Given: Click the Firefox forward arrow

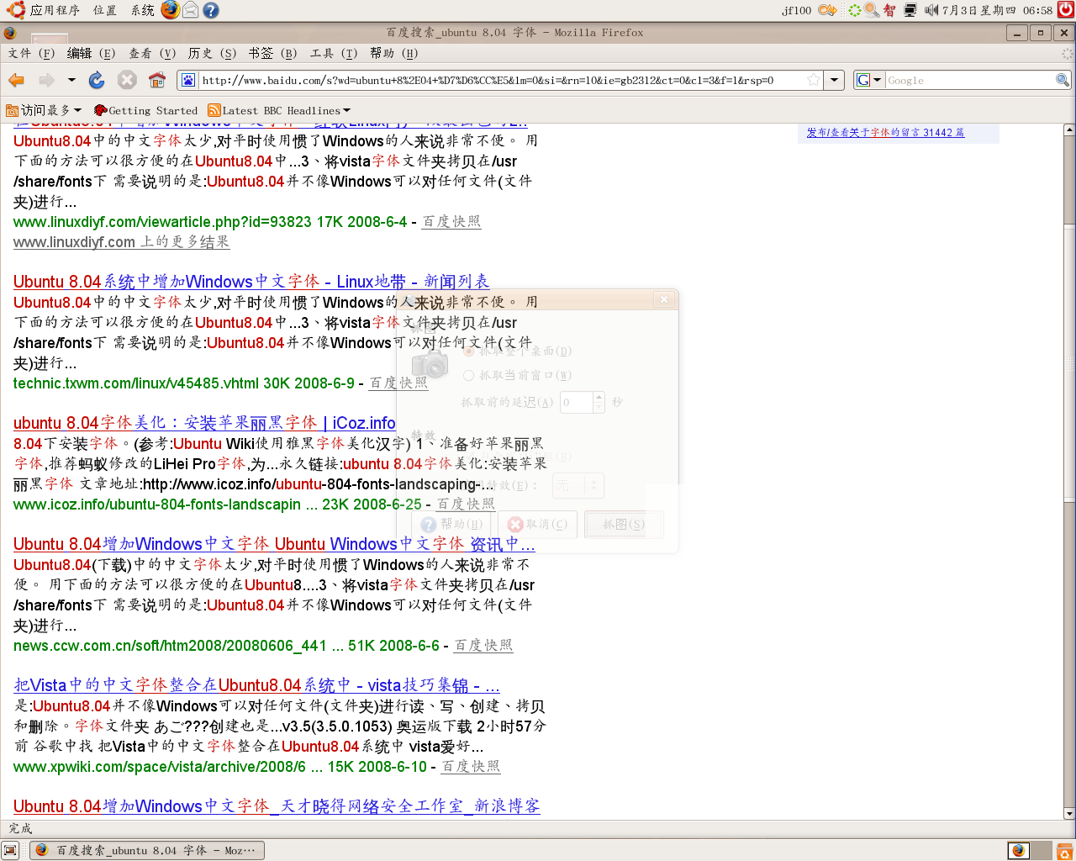Looking at the screenshot, I should pos(46,80).
